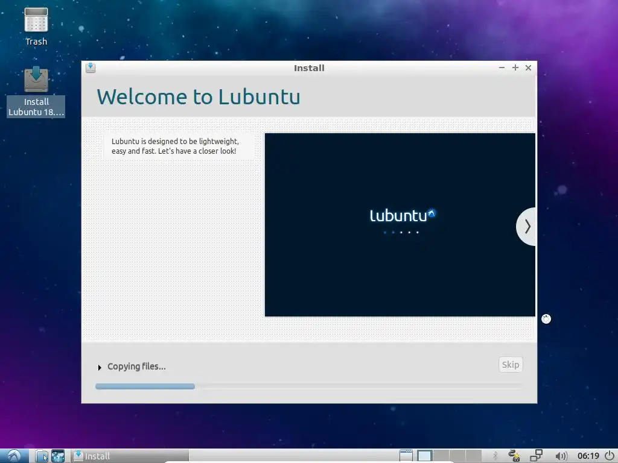Switch to the first workspace in the pager
The width and height of the screenshot is (618, 463).
click(424, 456)
